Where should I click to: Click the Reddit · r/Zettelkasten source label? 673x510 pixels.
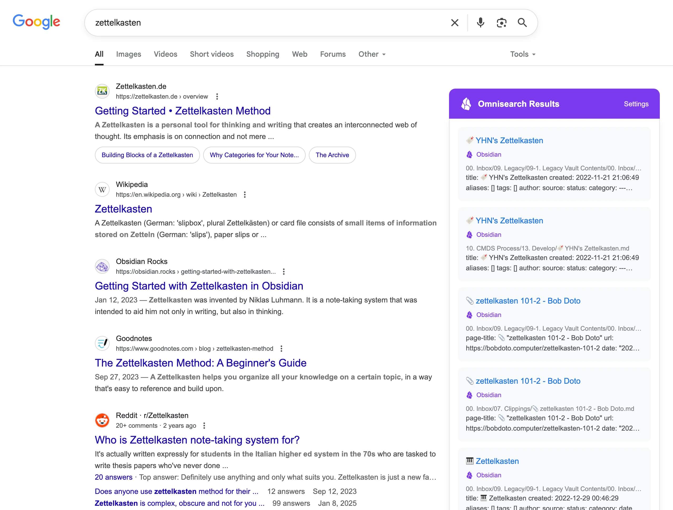pos(152,416)
